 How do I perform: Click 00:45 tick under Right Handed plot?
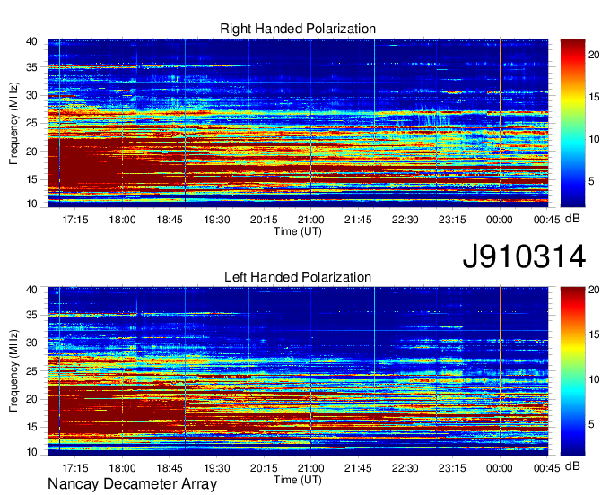546,220
